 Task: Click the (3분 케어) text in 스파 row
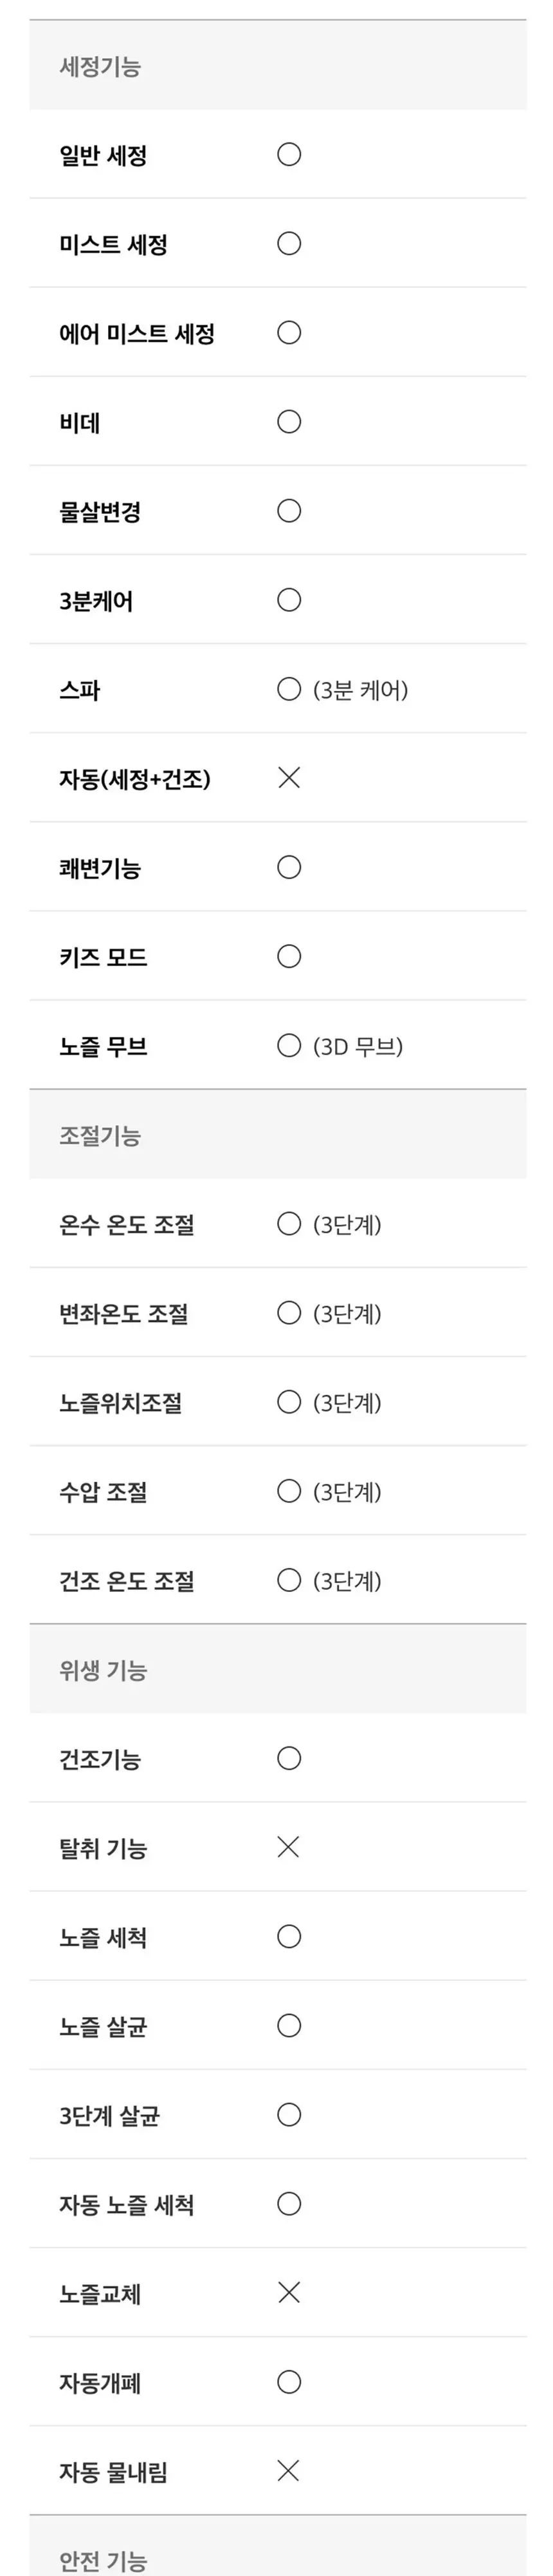coord(360,690)
